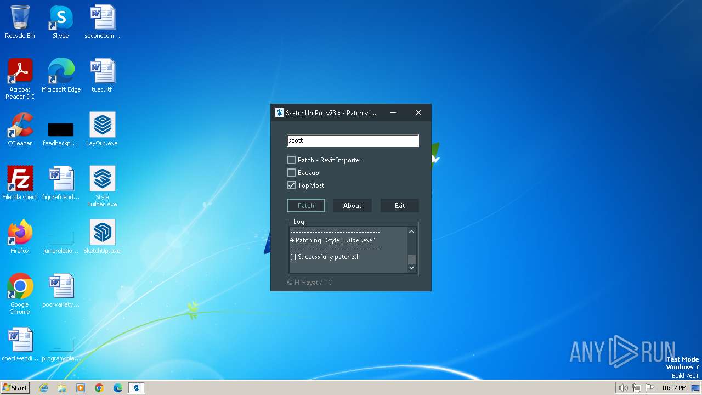
Task: Minimize the SketchUp patch window
Action: tap(393, 112)
